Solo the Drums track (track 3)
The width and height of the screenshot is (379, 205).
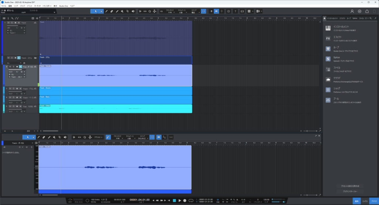13,89
